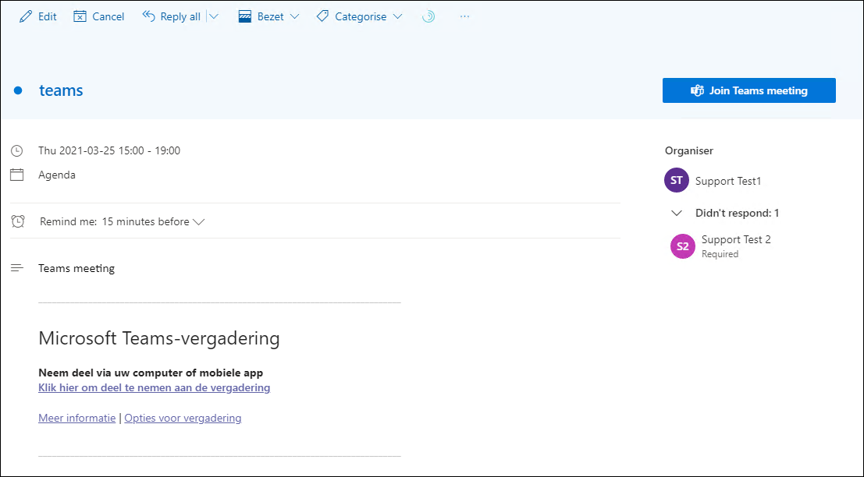Click the Support Test1 organiser name
The height and width of the screenshot is (477, 864).
point(728,181)
